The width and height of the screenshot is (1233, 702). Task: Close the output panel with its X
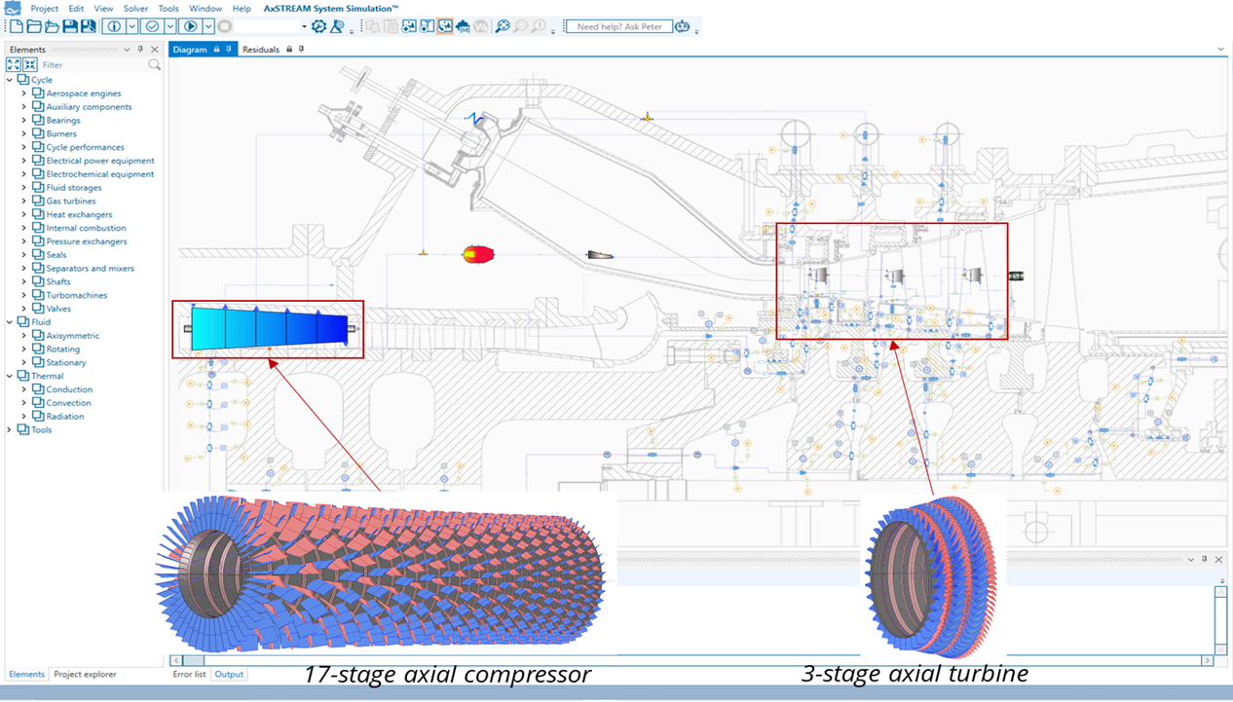pos(1218,560)
